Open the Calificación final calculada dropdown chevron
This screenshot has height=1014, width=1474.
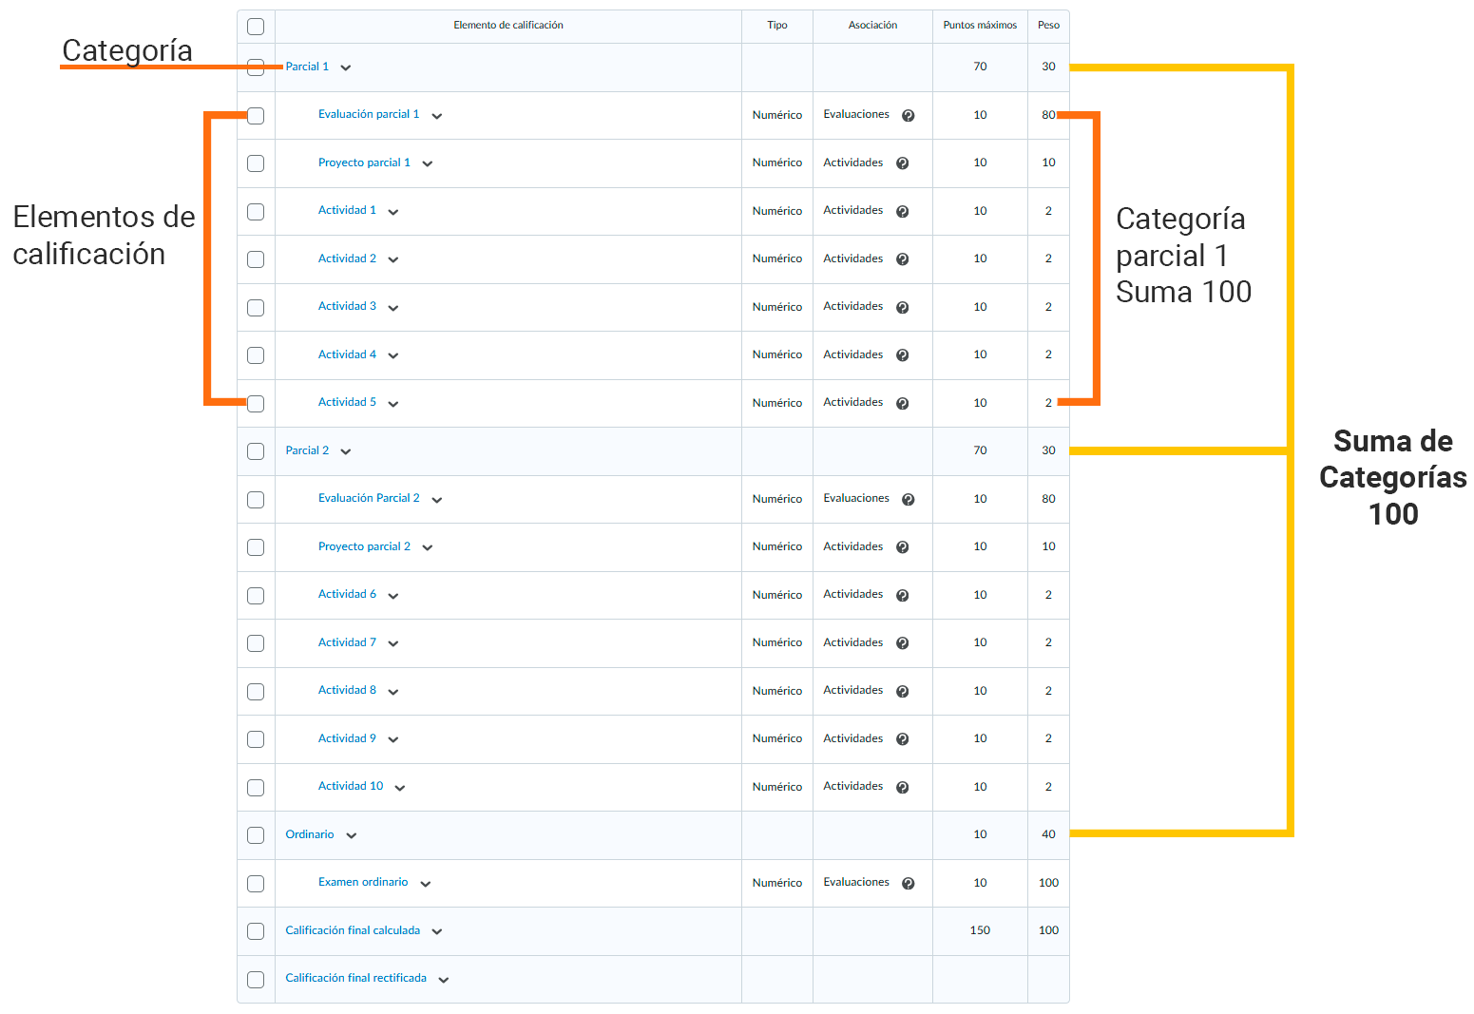point(437,931)
